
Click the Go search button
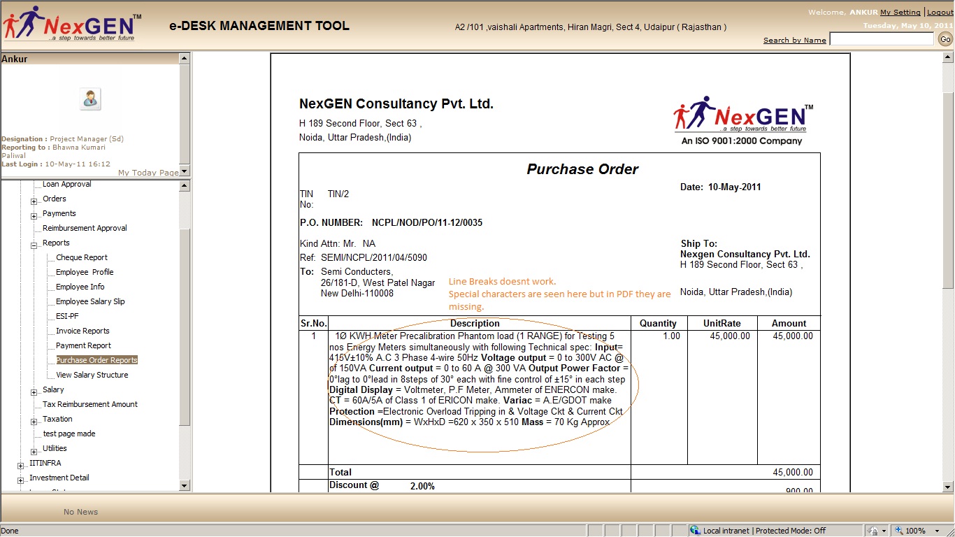(x=945, y=39)
